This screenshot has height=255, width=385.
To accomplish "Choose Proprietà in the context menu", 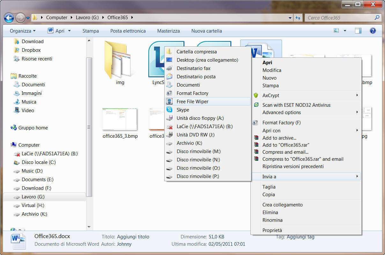I will (x=272, y=230).
